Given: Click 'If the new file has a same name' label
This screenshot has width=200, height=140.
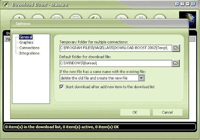Looking at the screenshot, I should 103,72.
